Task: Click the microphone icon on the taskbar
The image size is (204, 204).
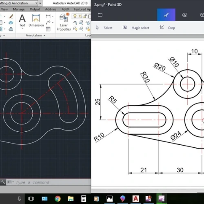Action: coord(19,199)
